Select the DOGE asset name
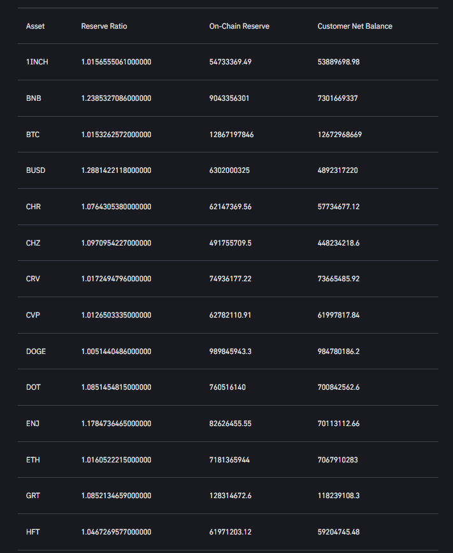The image size is (453, 553). coord(36,351)
